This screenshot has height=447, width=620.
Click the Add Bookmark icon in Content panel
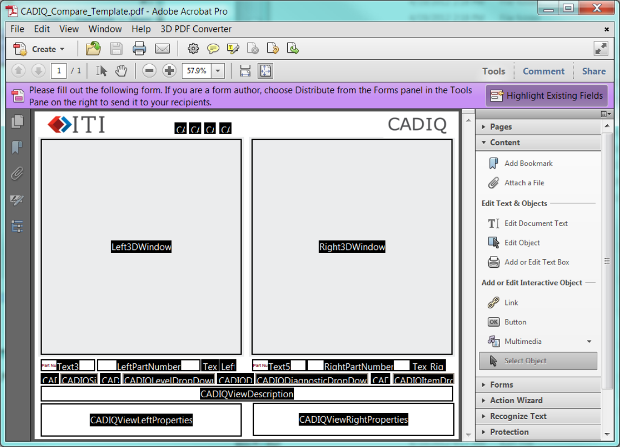(x=493, y=163)
